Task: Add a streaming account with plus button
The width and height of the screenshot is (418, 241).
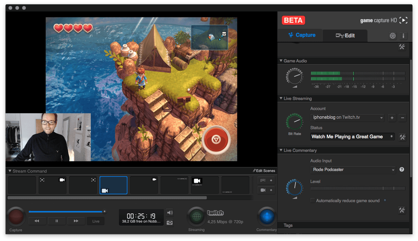Action: (x=392, y=118)
